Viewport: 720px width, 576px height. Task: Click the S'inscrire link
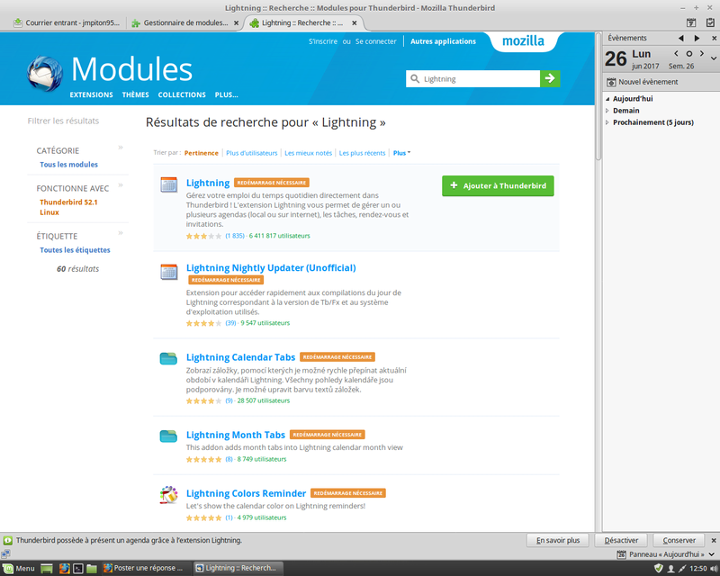[x=323, y=41]
